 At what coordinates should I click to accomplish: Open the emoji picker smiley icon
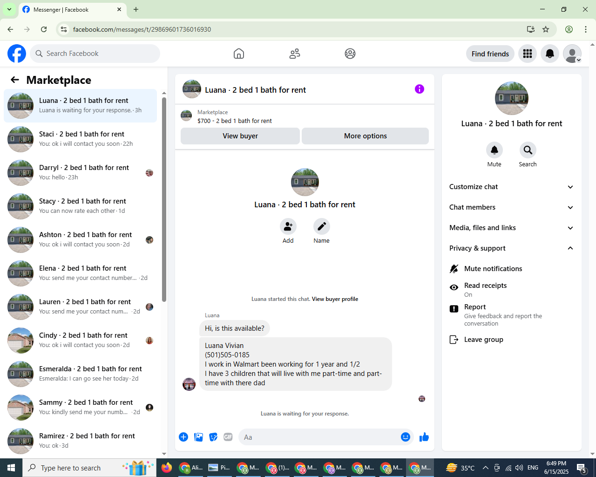pyautogui.click(x=406, y=437)
